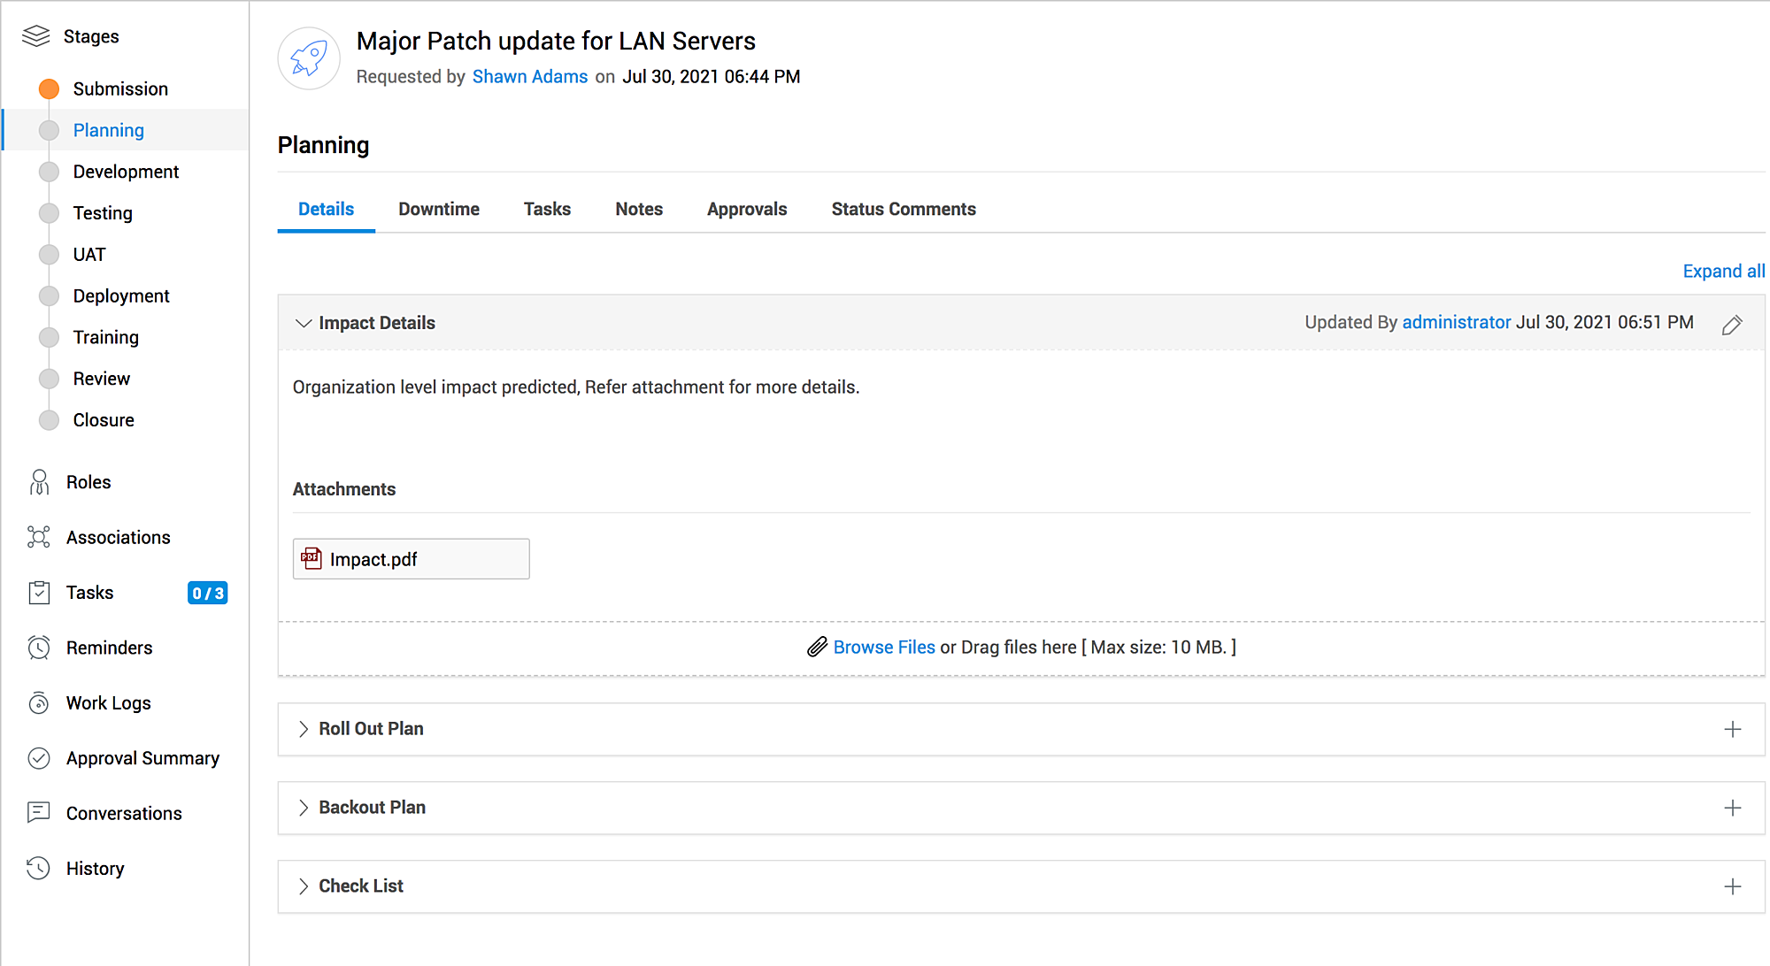Click the paperclip attach icon
This screenshot has height=966, width=1770.
tap(817, 648)
